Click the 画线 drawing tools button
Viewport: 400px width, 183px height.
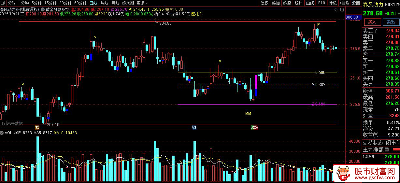point(310,3)
